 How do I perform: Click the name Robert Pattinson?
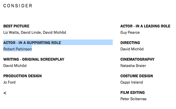tap(17, 49)
